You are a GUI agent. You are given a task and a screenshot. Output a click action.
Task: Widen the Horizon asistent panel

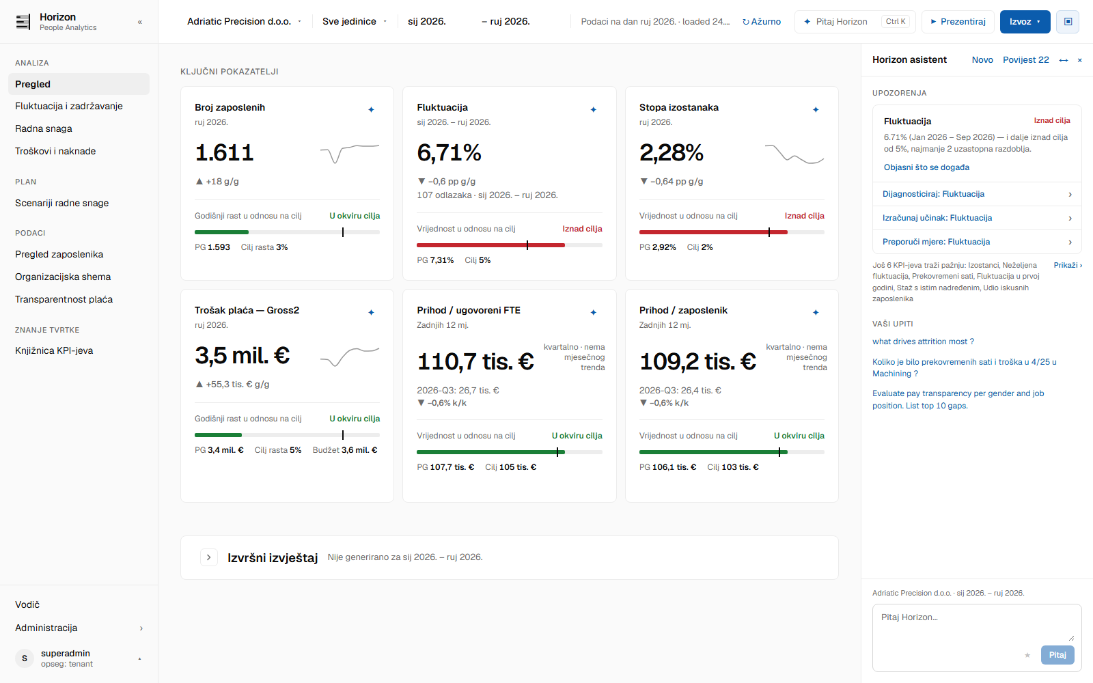[x=1063, y=60]
